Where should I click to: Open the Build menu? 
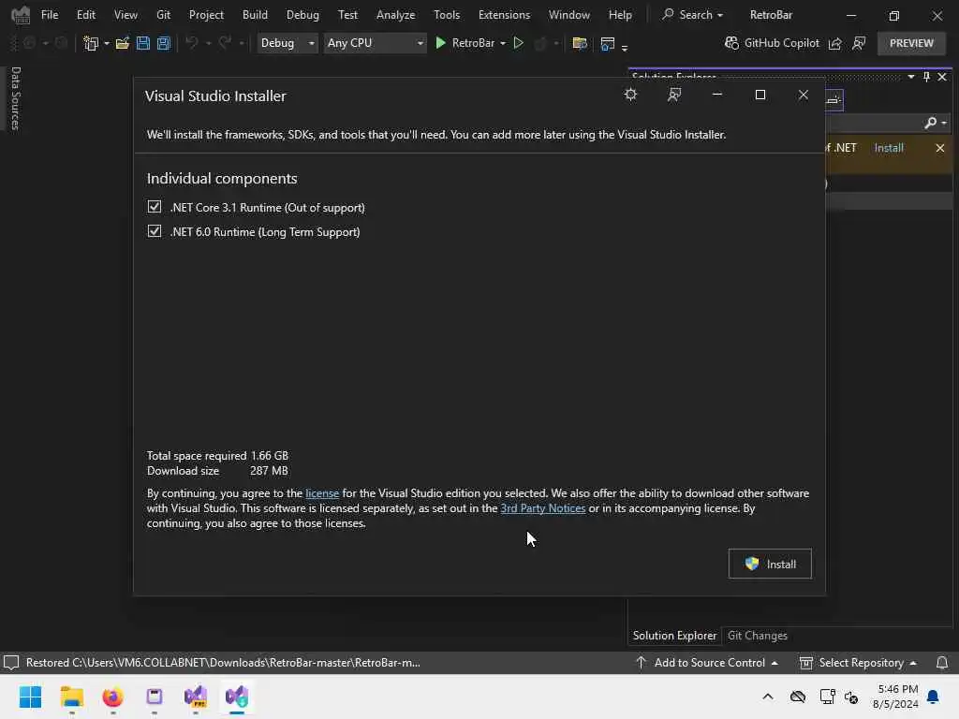pyautogui.click(x=255, y=15)
